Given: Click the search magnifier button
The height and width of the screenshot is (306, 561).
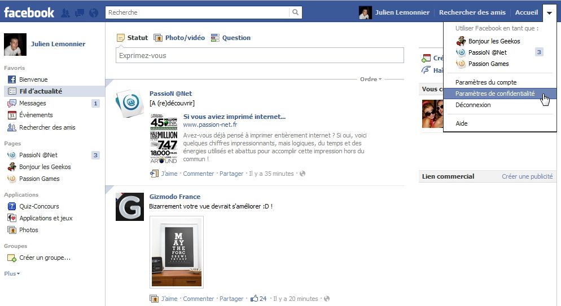Looking at the screenshot, I should click(296, 12).
